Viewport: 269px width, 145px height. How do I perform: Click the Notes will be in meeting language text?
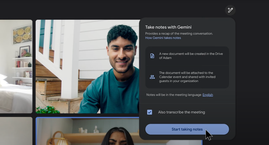[174, 95]
